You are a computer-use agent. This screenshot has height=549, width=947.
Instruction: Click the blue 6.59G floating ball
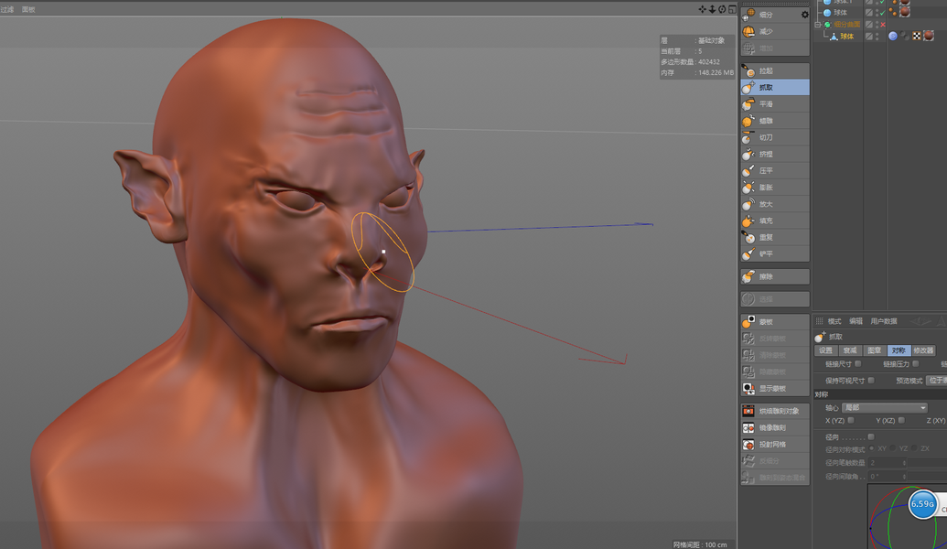[922, 504]
